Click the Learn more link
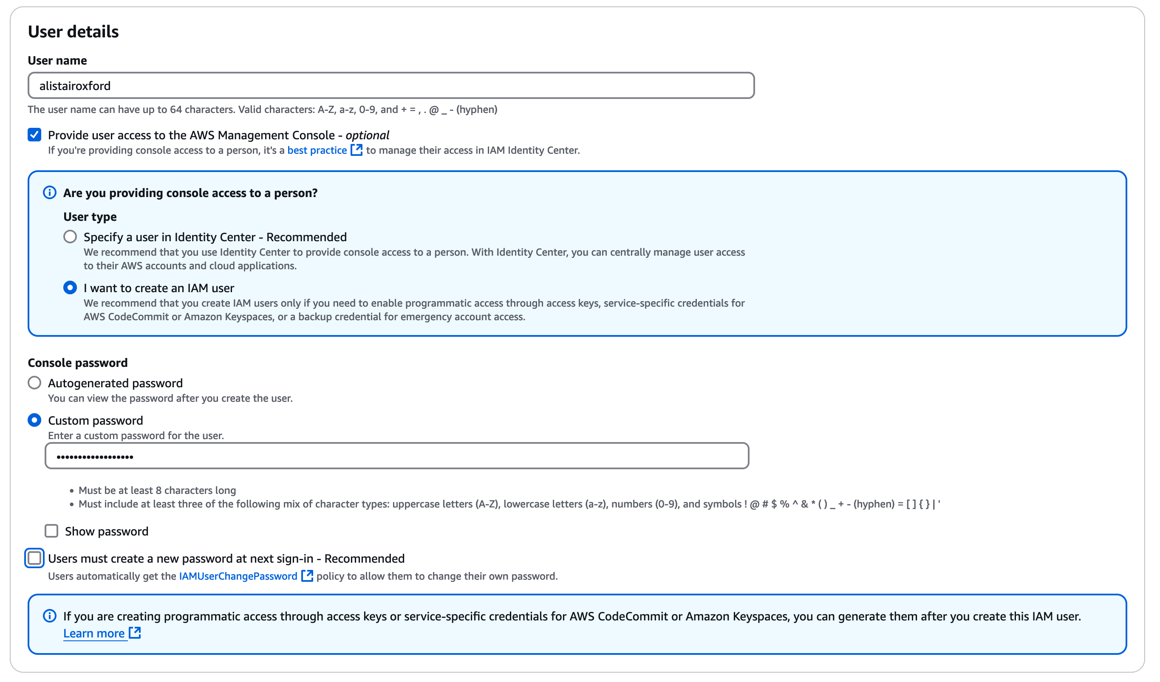 (x=94, y=633)
